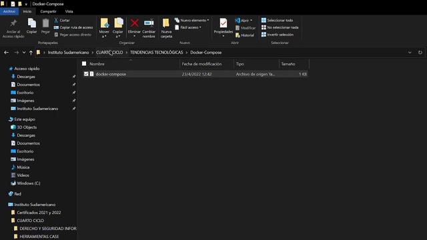Open the Música folder

coord(23,167)
